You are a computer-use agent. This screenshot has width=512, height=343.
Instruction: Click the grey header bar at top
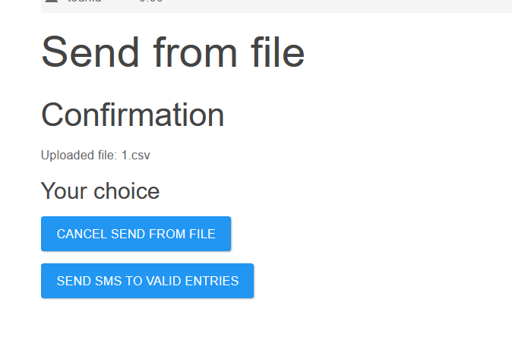pos(304,5)
